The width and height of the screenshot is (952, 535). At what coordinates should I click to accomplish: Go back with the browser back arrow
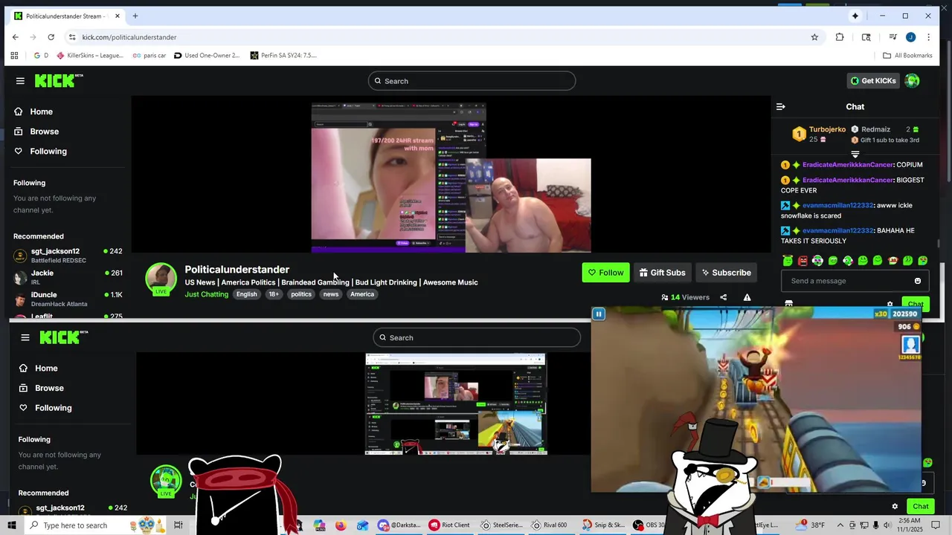click(16, 37)
